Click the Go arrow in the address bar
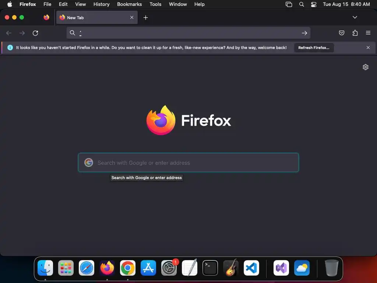 [304, 33]
